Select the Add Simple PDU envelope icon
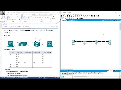 [80, 18]
